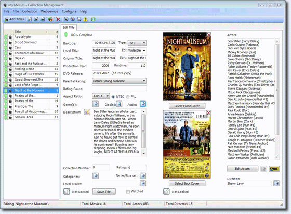
Task: Open the WebService menu
Action: [49, 11]
